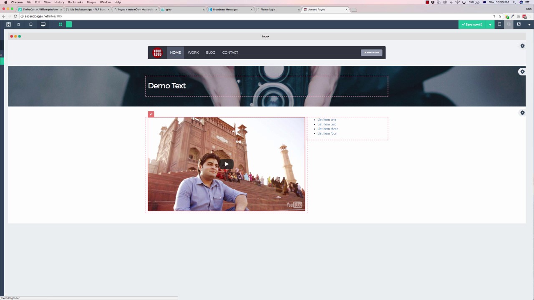Image resolution: width=534 pixels, height=300 pixels.
Task: Switch to ThriveCart Affiliate platform tab
Action: click(x=40, y=9)
